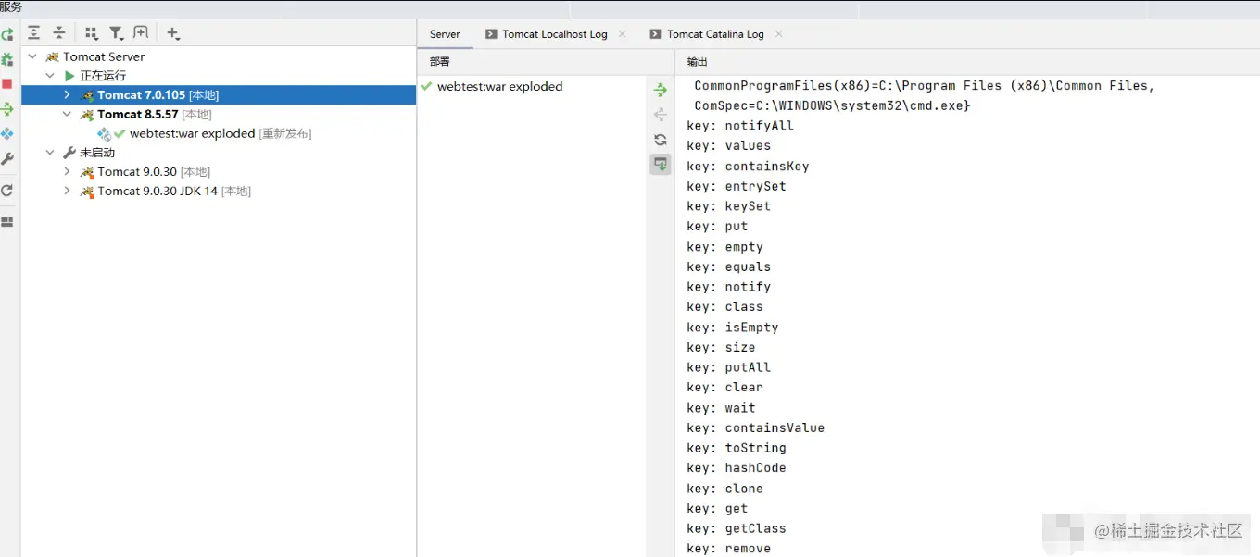This screenshot has width=1260, height=557.
Task: Click output line 'key: notifyAll'
Action: 740,126
